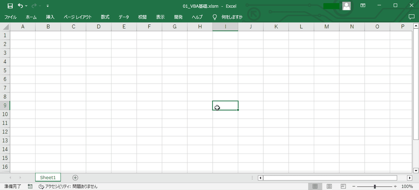419x190 pixels.
Task: Click the user account avatar icon
Action: [x=347, y=6]
